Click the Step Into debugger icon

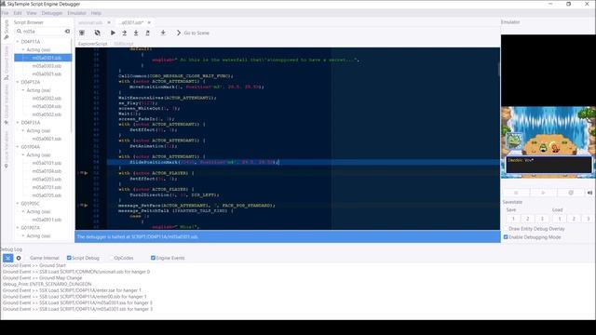tap(136, 33)
